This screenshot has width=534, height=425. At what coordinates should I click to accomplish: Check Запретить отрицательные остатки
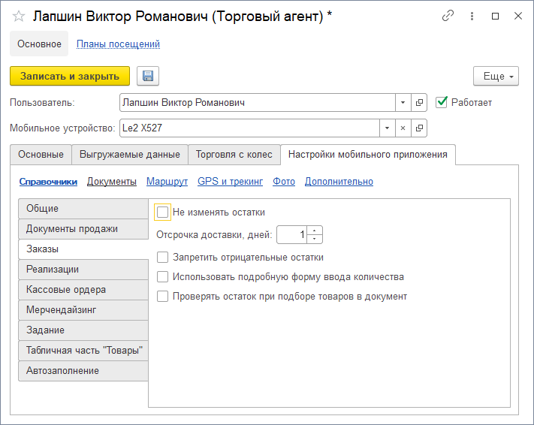click(x=162, y=257)
